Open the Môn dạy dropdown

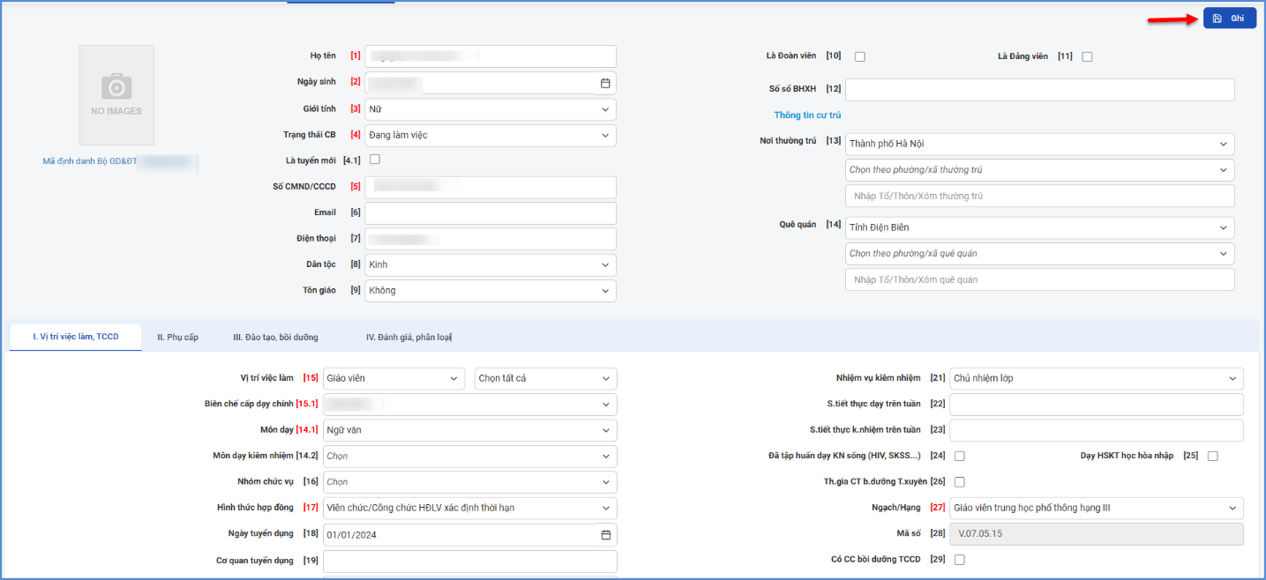(x=470, y=430)
